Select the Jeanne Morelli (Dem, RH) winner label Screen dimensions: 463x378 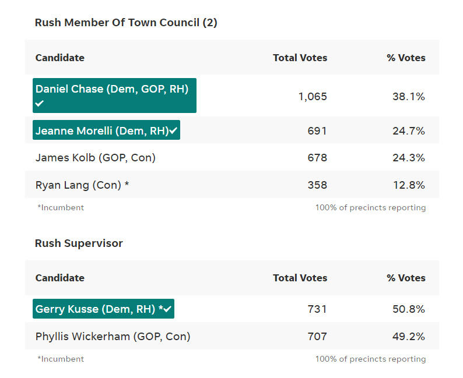point(106,130)
